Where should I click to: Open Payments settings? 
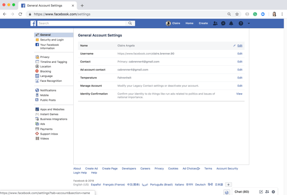(x=46, y=129)
